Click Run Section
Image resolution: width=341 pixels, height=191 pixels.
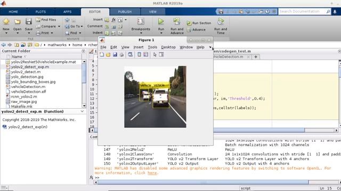(x=199, y=23)
